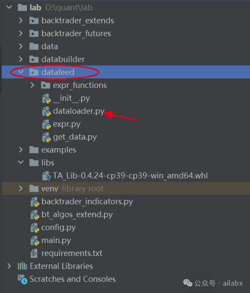Click the config.py Python file icon
The height and width of the screenshot is (293, 250).
[35, 228]
